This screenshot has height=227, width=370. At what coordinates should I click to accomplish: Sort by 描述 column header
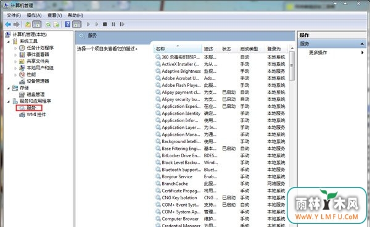click(x=211, y=49)
